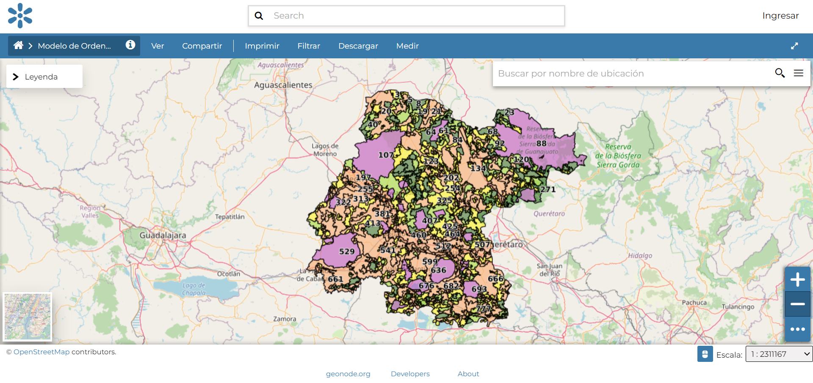Toggle fullscreen map view icon
The width and height of the screenshot is (813, 383).
click(x=794, y=46)
